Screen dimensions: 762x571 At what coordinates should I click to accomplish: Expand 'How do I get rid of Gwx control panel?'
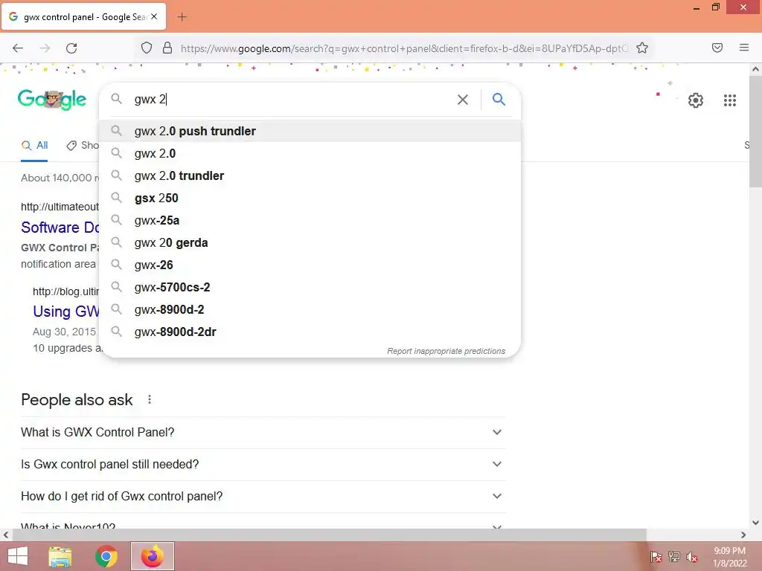(263, 496)
